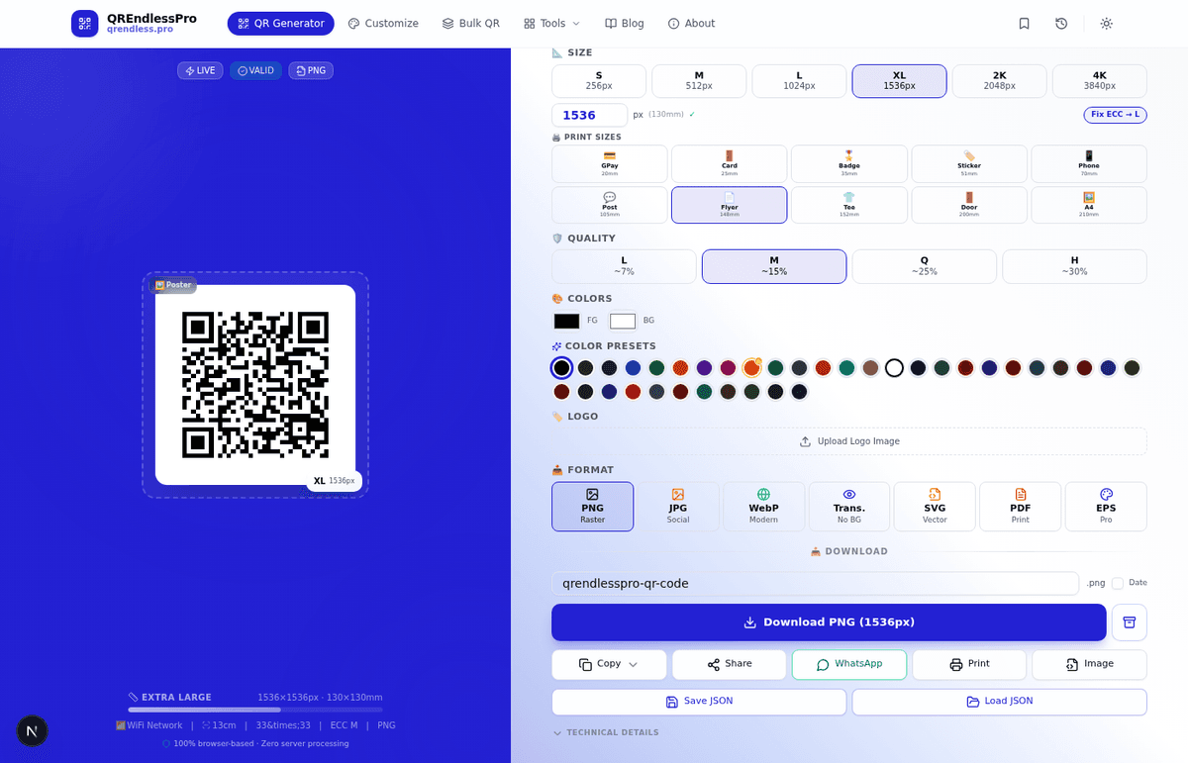Open the history clock icon
Screen dimensions: 1188x763
[x=1061, y=23]
